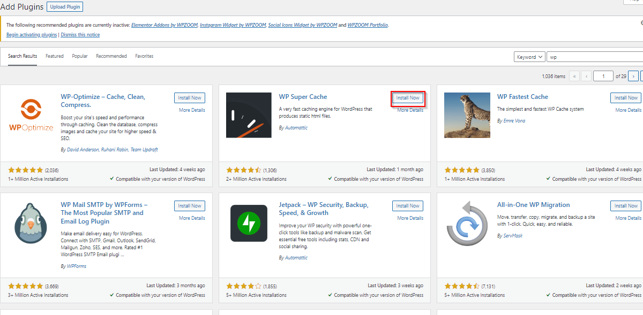Open More Details for Jetpack
Image resolution: width=643 pixels, height=315 pixels.
click(x=410, y=218)
